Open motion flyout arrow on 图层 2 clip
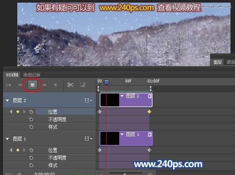This screenshot has width=235, height=175. click(150, 96)
